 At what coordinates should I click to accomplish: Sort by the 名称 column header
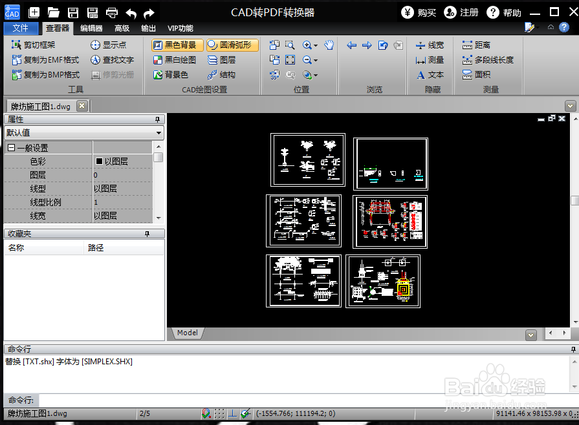coord(43,248)
